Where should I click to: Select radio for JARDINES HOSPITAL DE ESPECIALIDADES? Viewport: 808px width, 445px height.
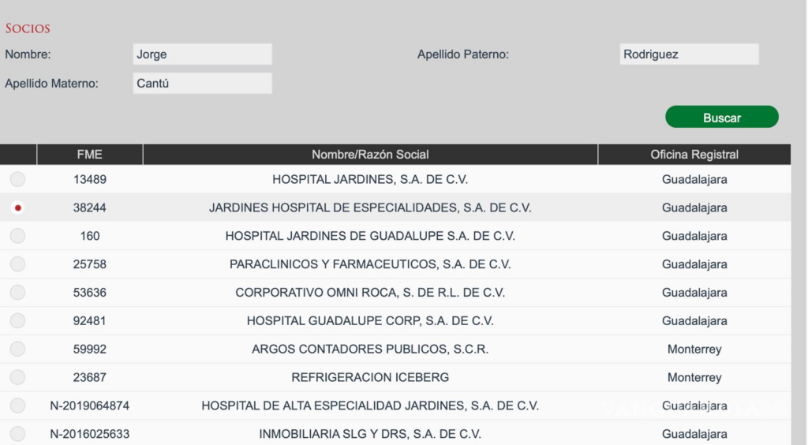pyautogui.click(x=17, y=208)
